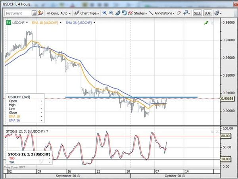Click the green arrow icon in the chart corner
This screenshot has height=179, width=238.
[206, 23]
